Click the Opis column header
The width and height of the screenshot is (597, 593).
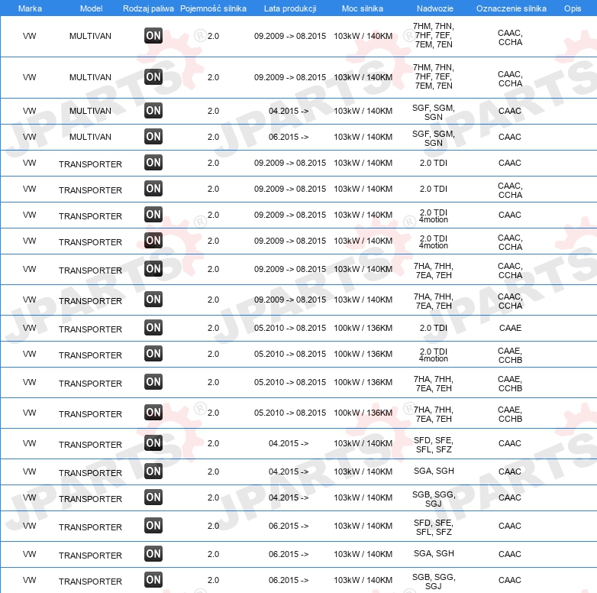(x=573, y=8)
